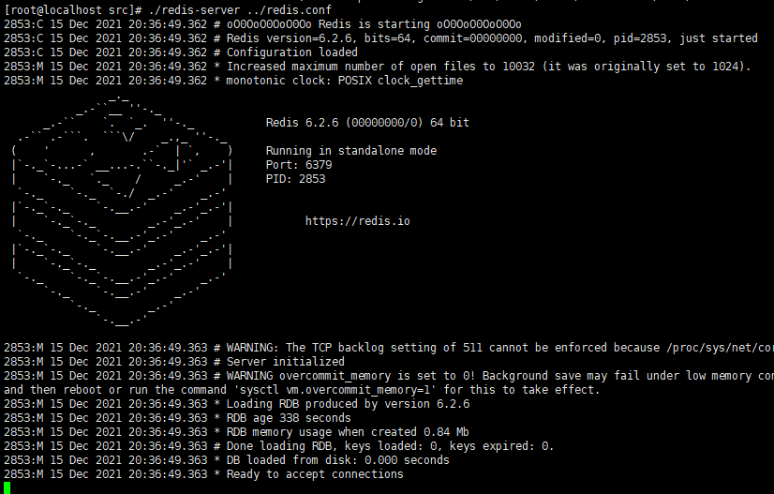Click the 'Ready to accept connections' line
This screenshot has height=494, width=774.
click(x=203, y=474)
